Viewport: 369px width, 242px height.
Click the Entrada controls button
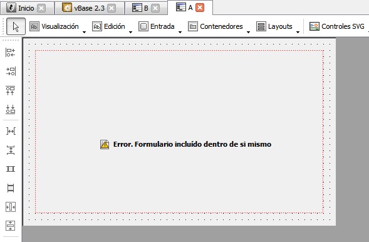[156, 26]
